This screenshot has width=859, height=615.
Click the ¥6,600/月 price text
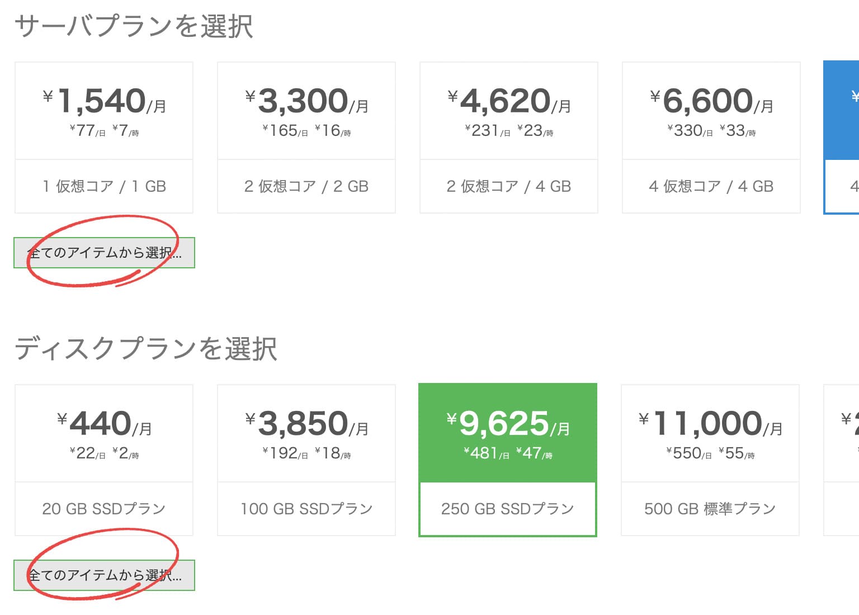coord(711,101)
